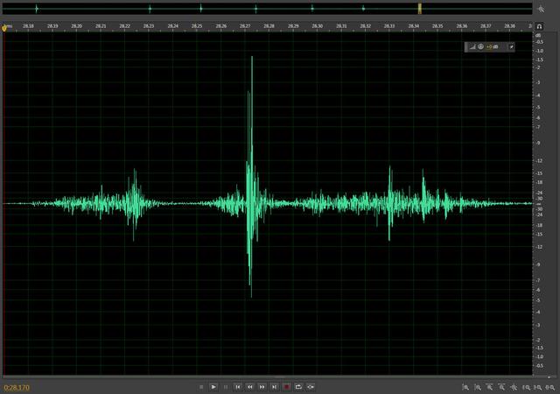The height and width of the screenshot is (394, 560).
Task: Start recording with the red Record button
Action: [x=286, y=387]
